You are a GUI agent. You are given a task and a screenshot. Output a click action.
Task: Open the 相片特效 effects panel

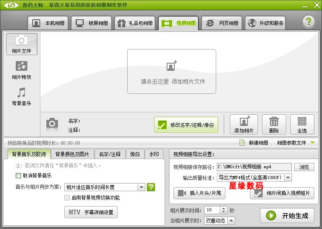(x=22, y=70)
